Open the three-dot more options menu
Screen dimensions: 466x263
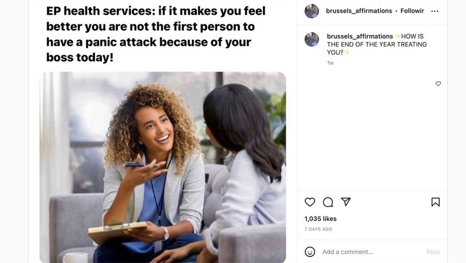pos(434,11)
